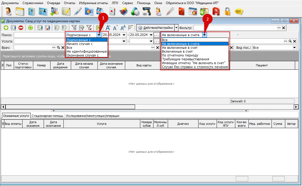
Task: Click the notepad with pencil icon
Action: click(66, 12)
